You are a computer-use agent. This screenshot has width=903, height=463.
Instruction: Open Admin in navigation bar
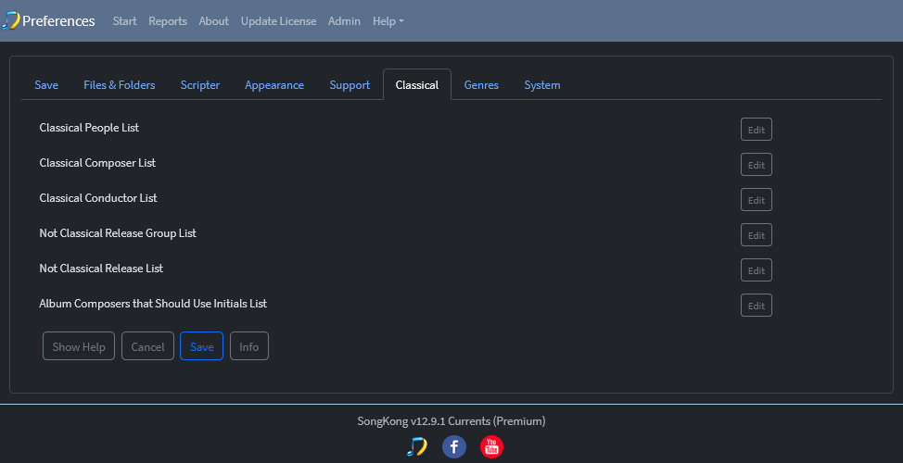tap(344, 20)
